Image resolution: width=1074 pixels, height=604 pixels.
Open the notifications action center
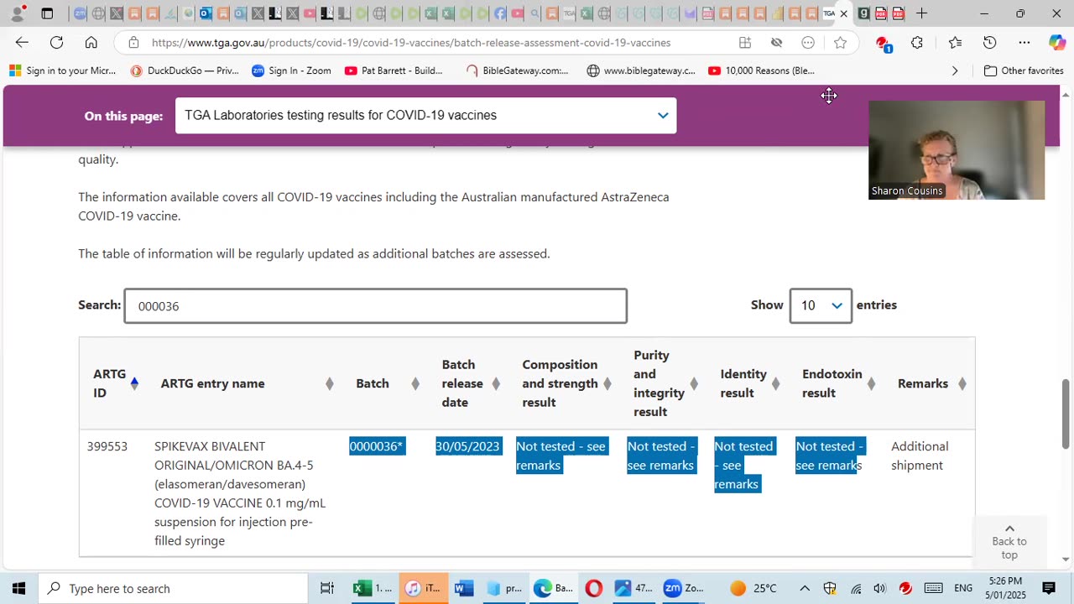[x=1049, y=588]
